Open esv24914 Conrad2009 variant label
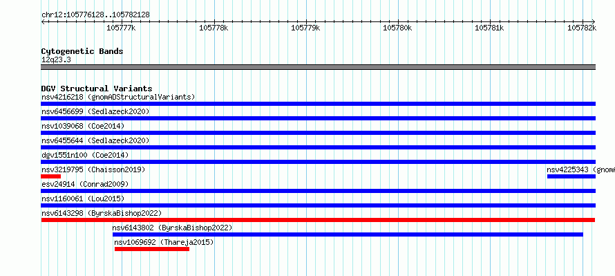Screen dimensions: 615x276 85,184
